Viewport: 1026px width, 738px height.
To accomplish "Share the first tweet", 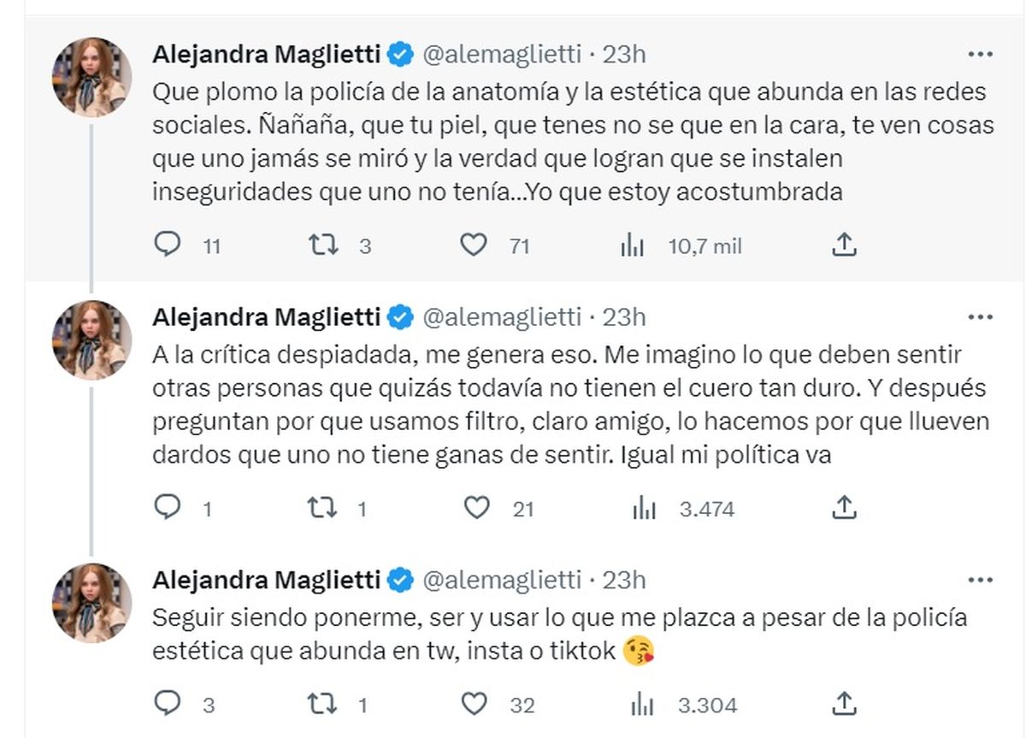I will 844,246.
